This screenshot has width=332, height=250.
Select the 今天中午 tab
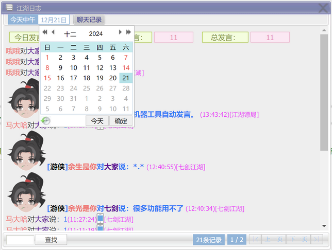23,20
